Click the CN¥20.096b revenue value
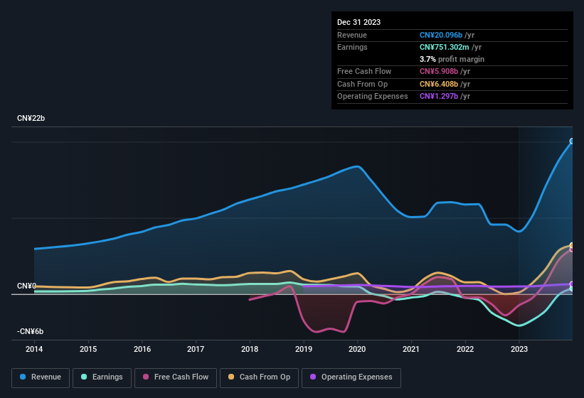 (x=441, y=35)
